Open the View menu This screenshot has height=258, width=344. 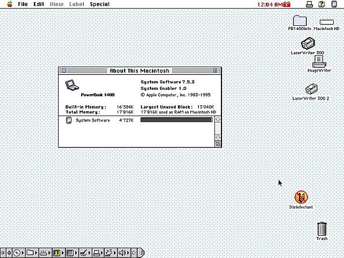[56, 4]
